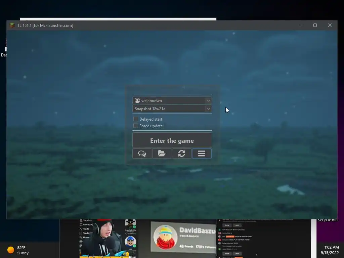The image size is (344, 258).
Task: Open the launcher chat/support speech bubble icon
Action: [142, 154]
